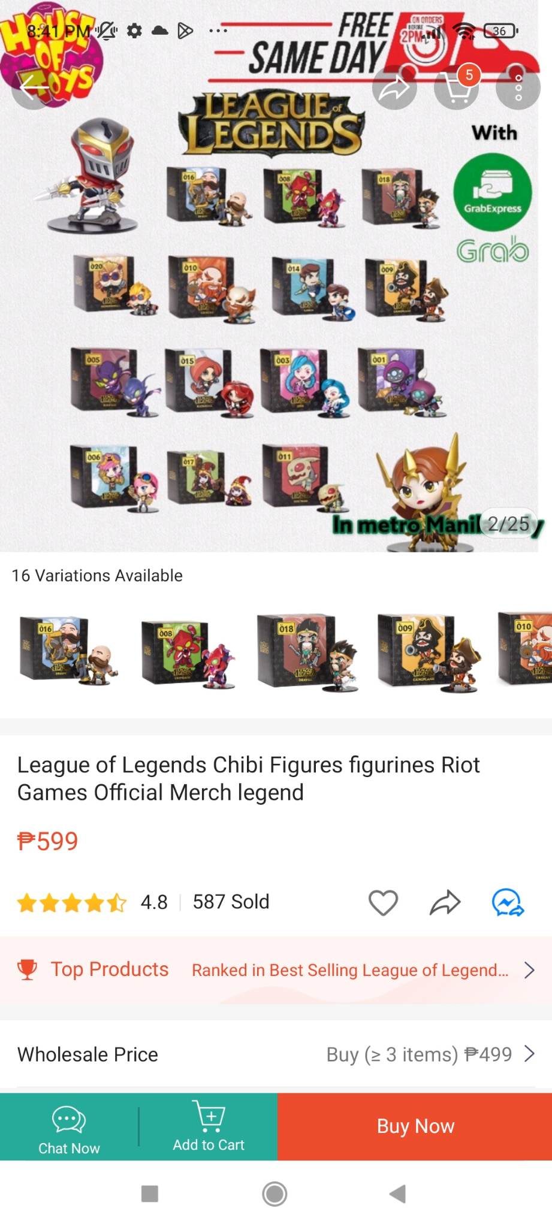Add product to wishlist with heart icon
The width and height of the screenshot is (552, 1227).
point(383,902)
